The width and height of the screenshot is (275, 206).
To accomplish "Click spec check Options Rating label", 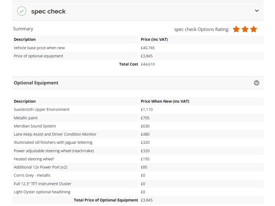I will pos(202,29).
